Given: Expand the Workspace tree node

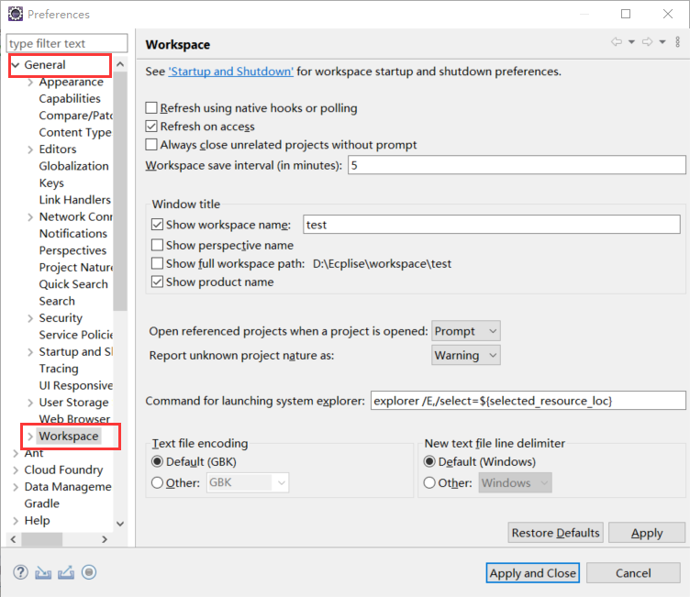Looking at the screenshot, I should click(30, 436).
